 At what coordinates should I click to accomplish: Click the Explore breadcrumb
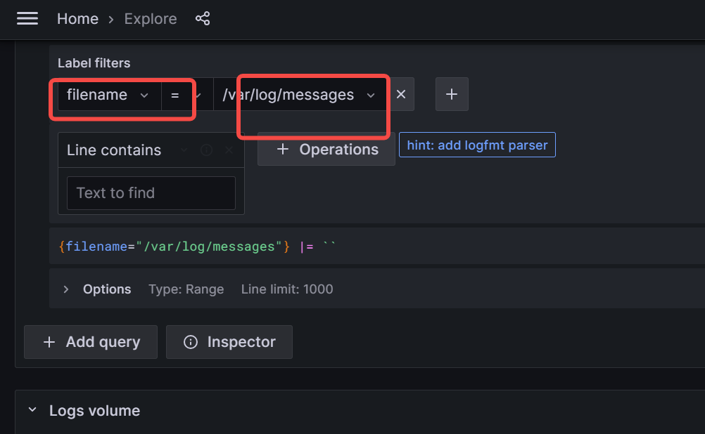click(151, 19)
